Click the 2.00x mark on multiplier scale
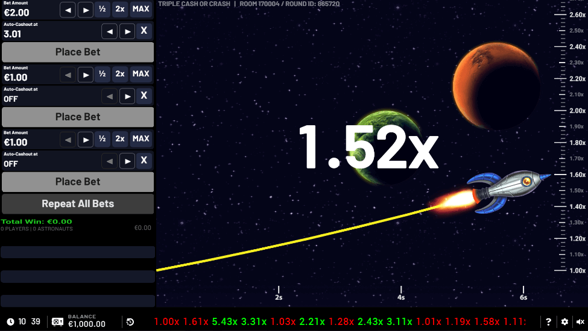This screenshot has width=588, height=331. point(577,111)
